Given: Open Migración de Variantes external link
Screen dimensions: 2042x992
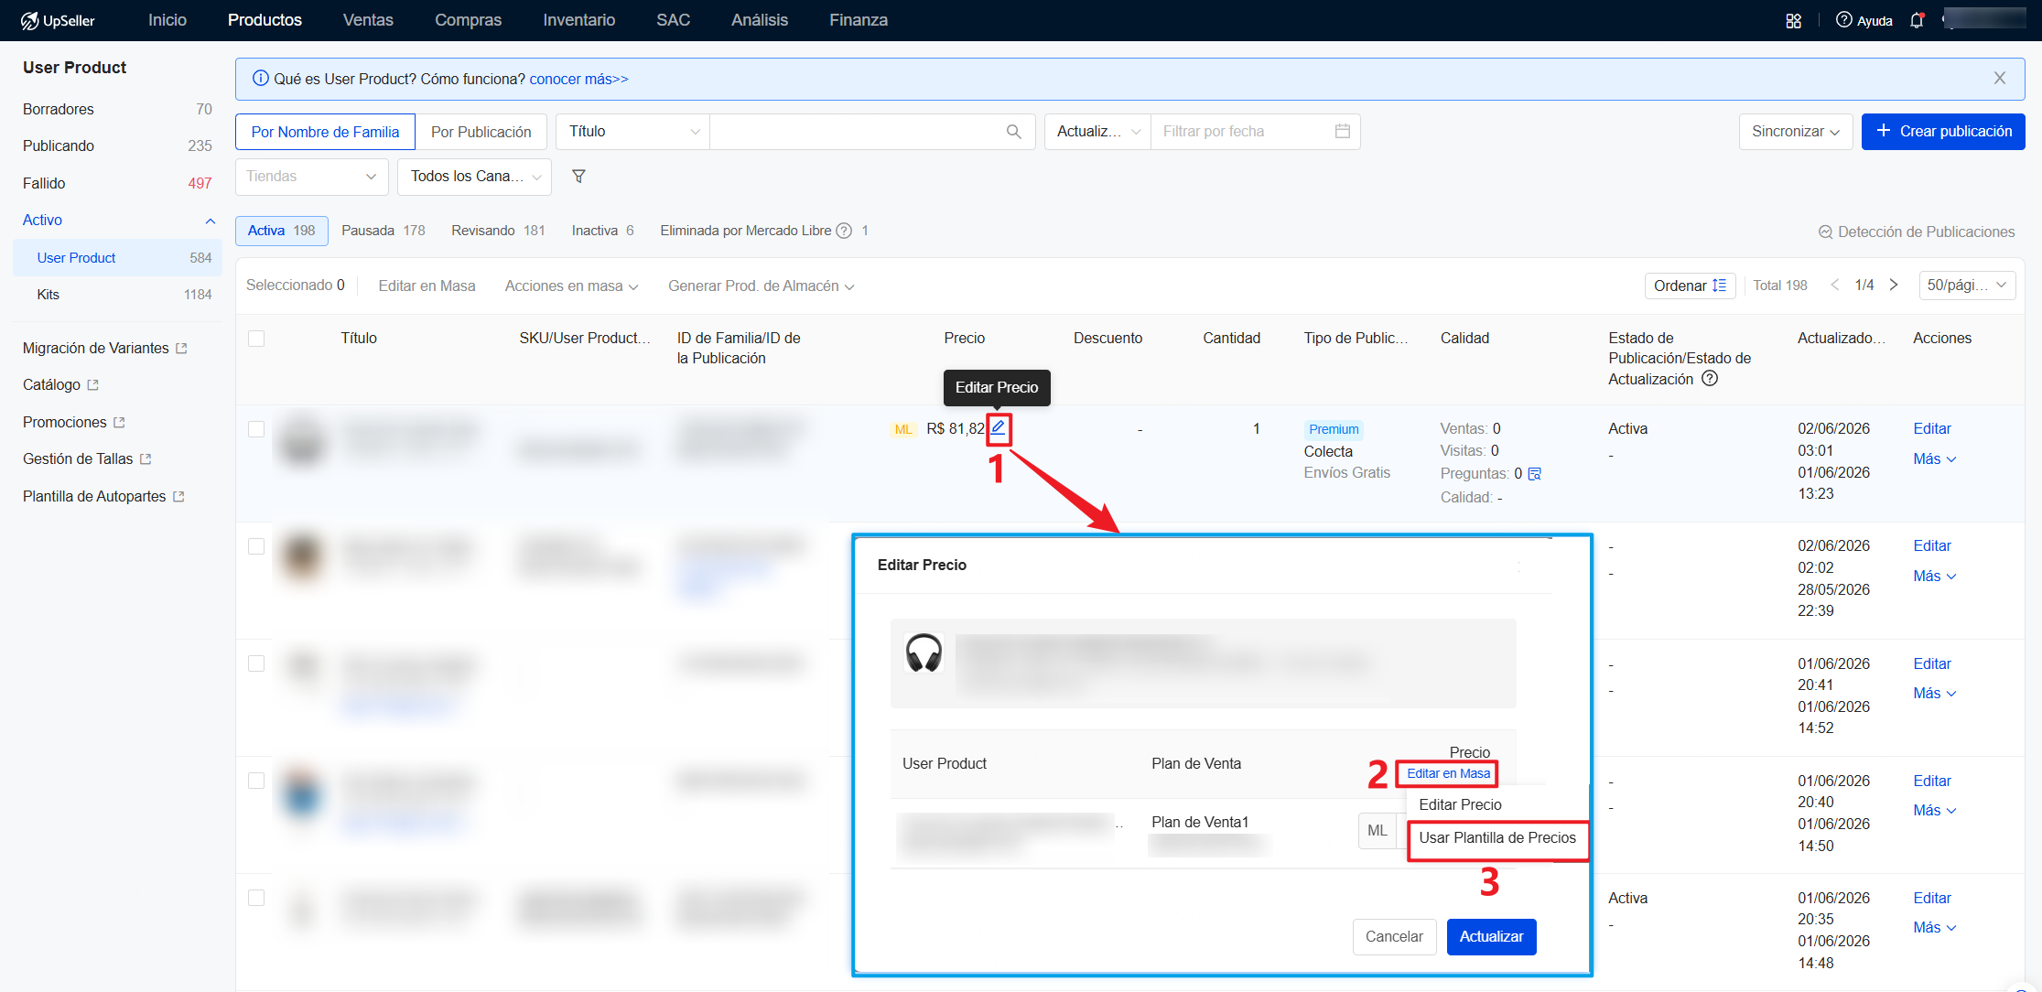Looking at the screenshot, I should (104, 349).
